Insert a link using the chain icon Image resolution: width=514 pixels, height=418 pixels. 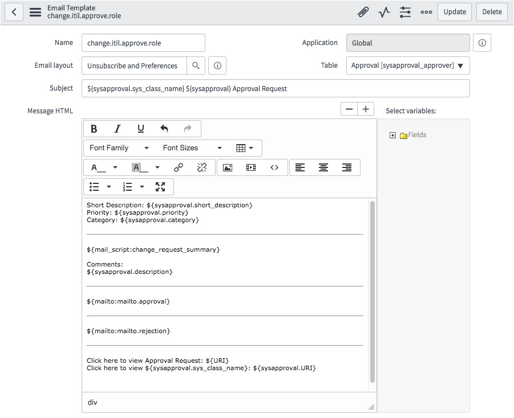point(179,167)
